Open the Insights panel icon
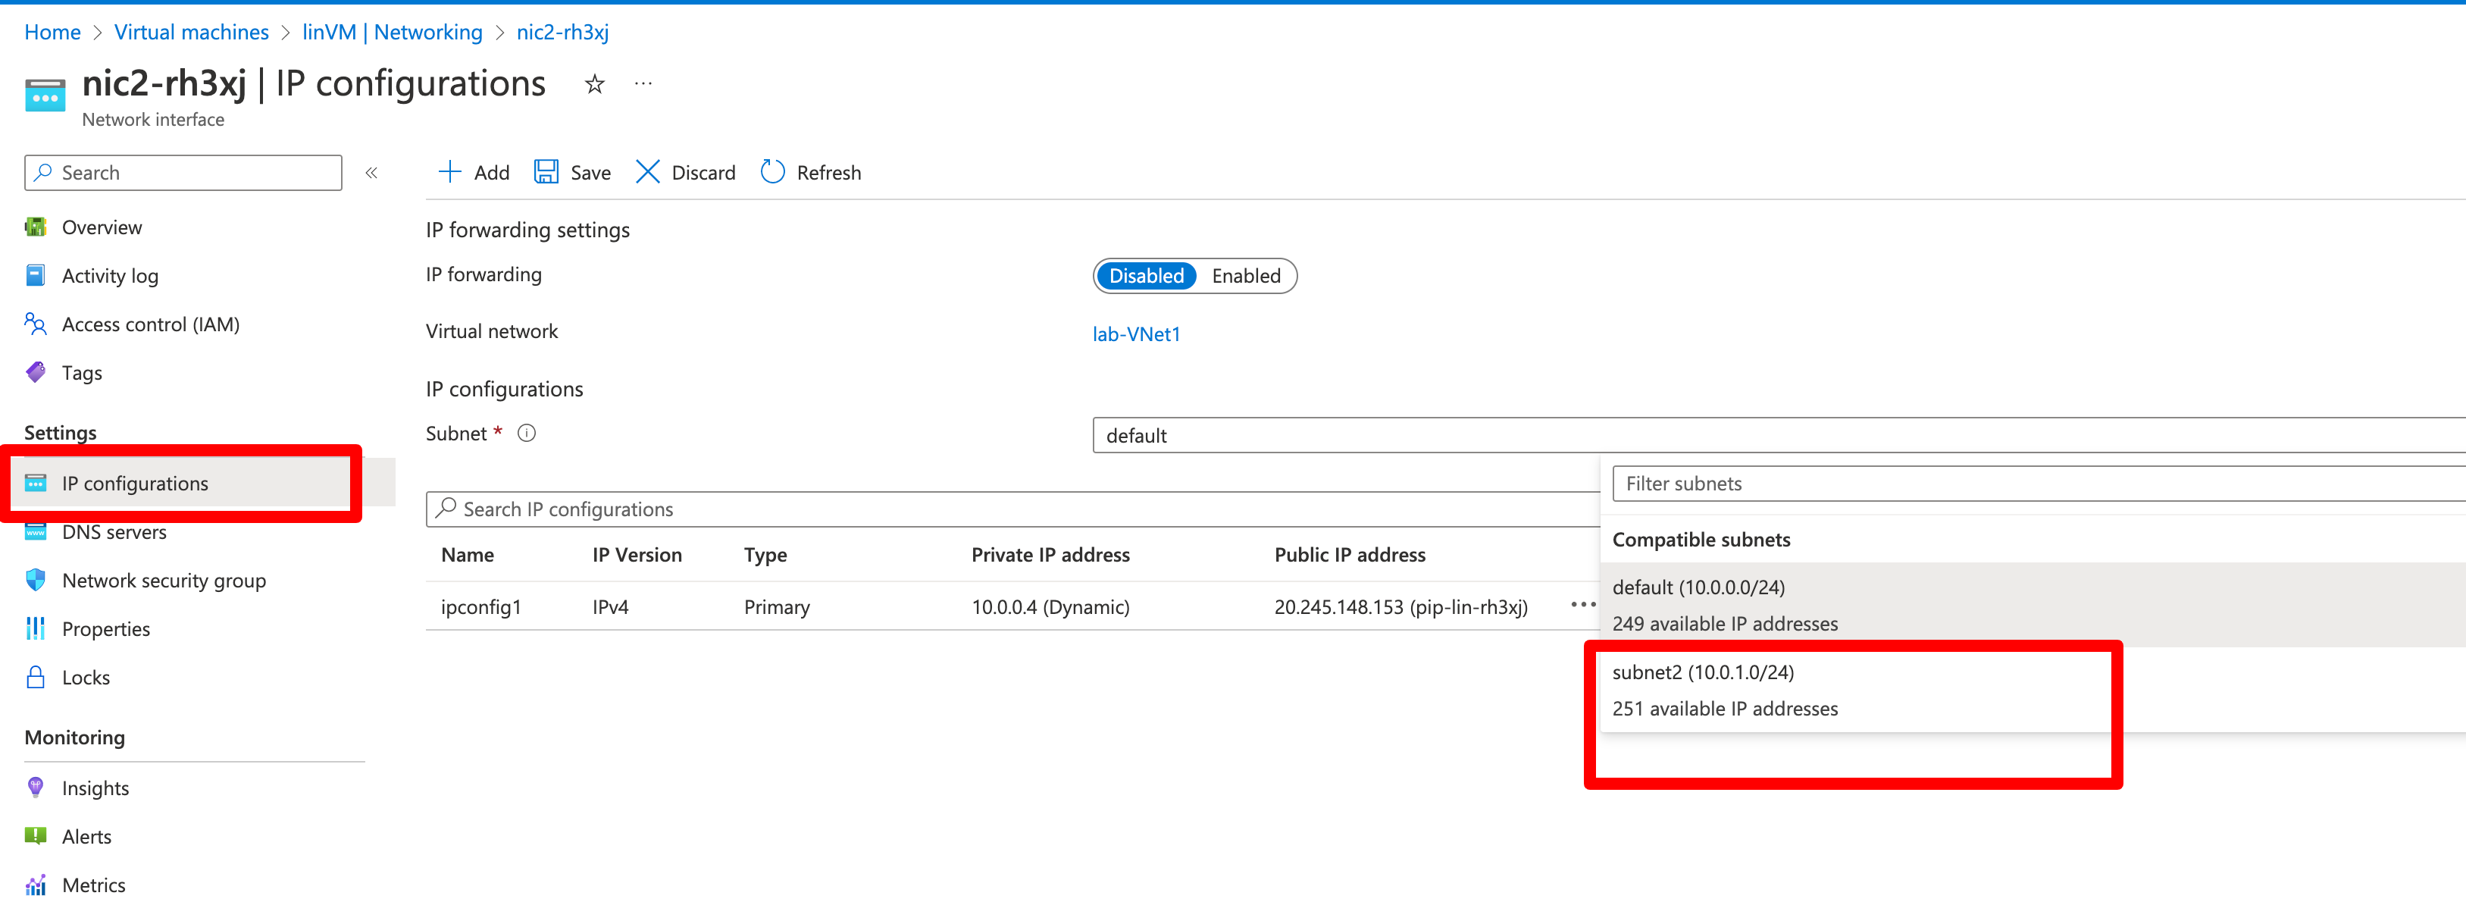Viewport: 2466px width, 902px height. pyautogui.click(x=36, y=787)
